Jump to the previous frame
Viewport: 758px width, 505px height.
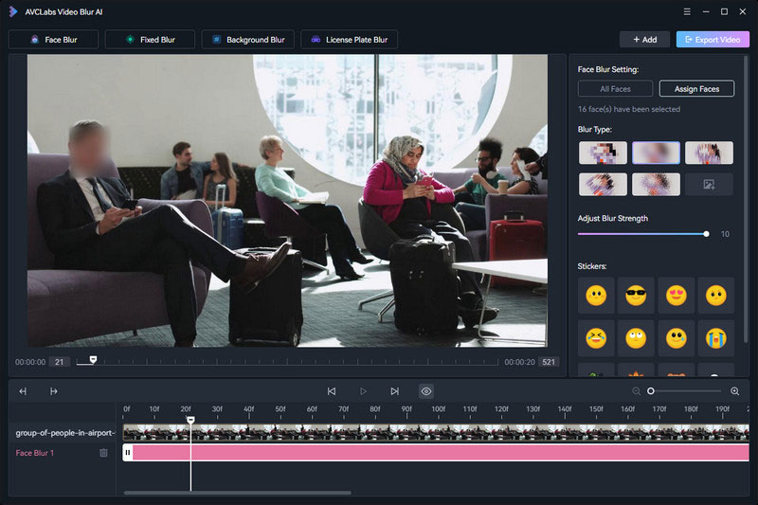[332, 390]
